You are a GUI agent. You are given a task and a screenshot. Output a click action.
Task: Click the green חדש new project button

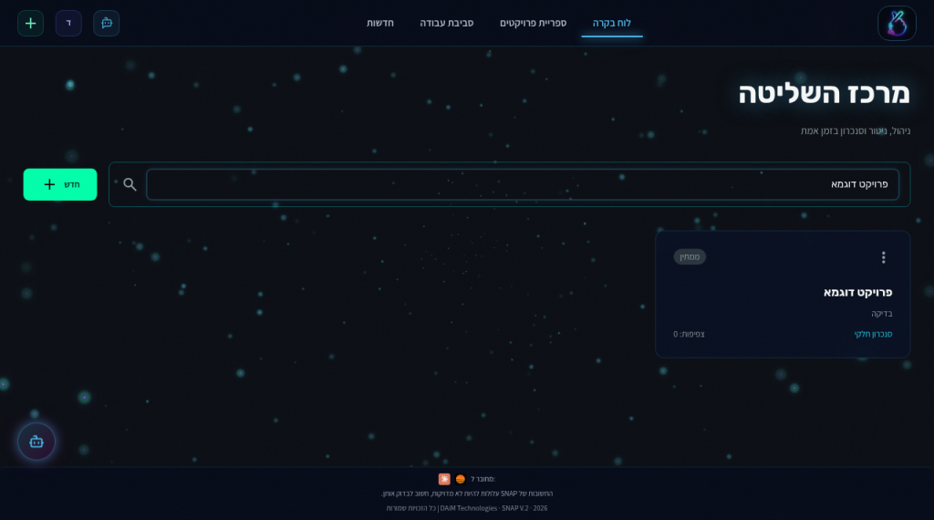[60, 184]
